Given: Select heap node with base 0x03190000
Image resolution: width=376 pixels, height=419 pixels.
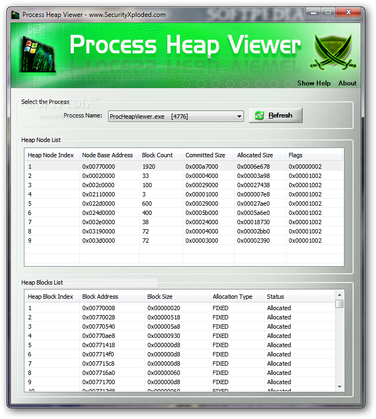Looking at the screenshot, I should [184, 231].
